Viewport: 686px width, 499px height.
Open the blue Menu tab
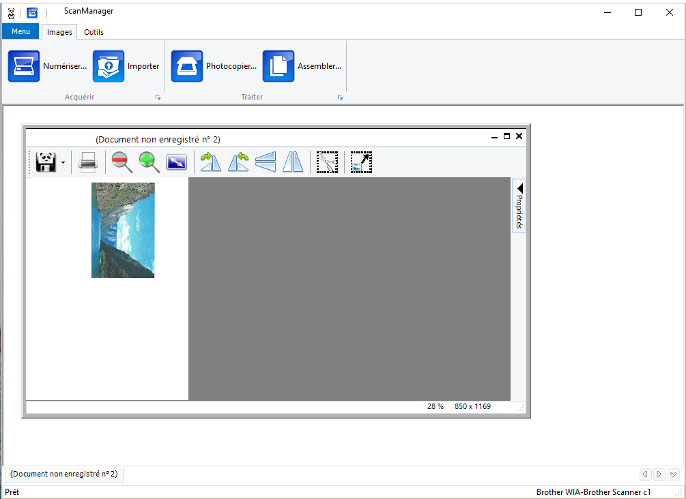20,31
